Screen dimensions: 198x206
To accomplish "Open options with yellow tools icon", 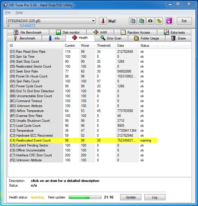I will click(159, 21).
